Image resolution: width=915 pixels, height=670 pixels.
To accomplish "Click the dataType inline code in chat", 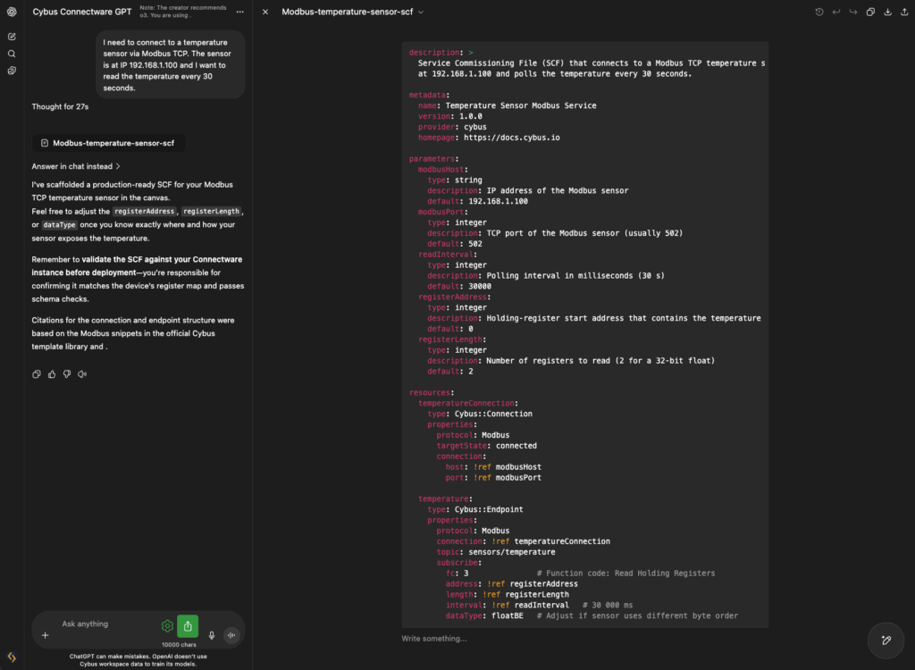I will pos(59,225).
